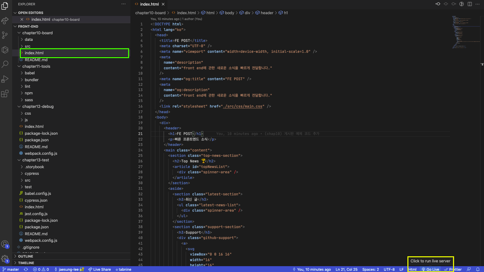Go to previous change in editor toolbar
The image size is (484, 272).
(438, 4)
